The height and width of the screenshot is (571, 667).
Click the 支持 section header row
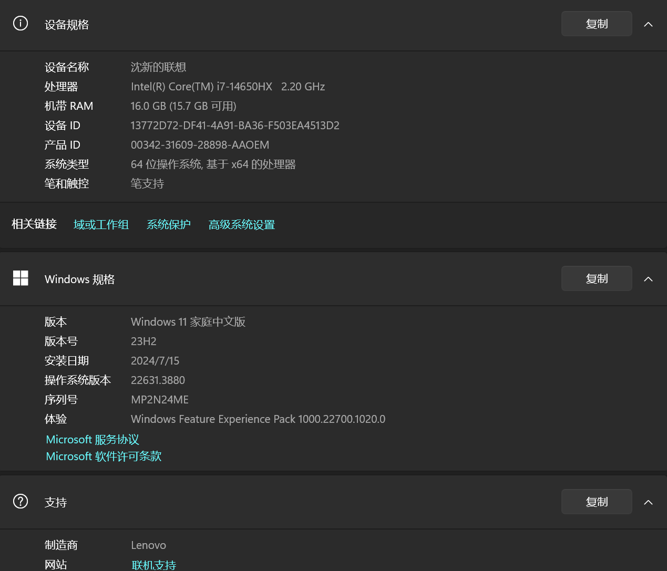click(56, 502)
